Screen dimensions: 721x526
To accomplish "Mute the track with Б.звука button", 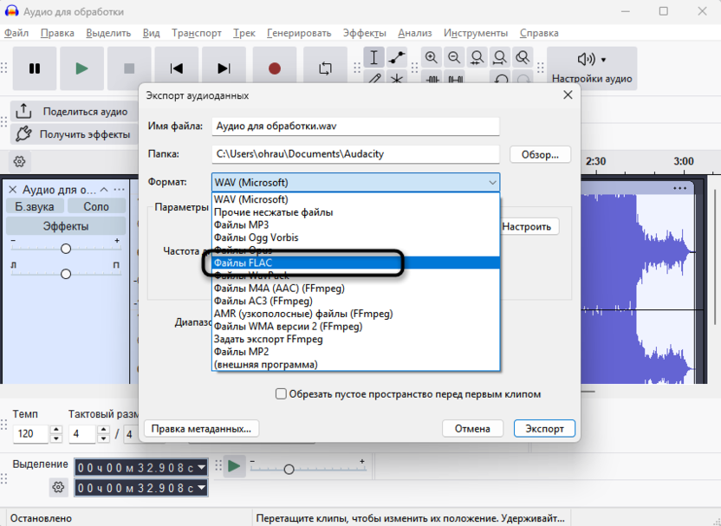I will click(x=35, y=206).
